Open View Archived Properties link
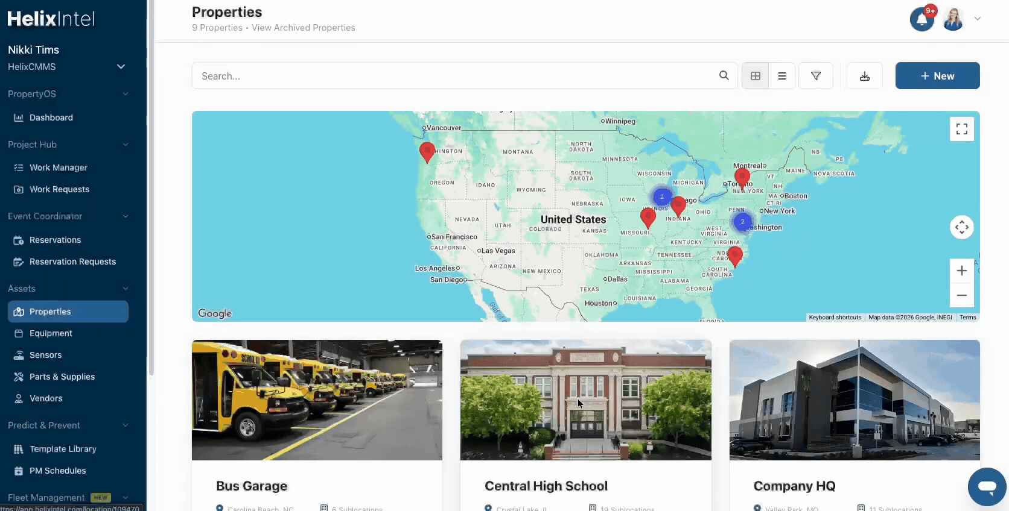Viewport: 1009px width, 511px height. point(304,28)
